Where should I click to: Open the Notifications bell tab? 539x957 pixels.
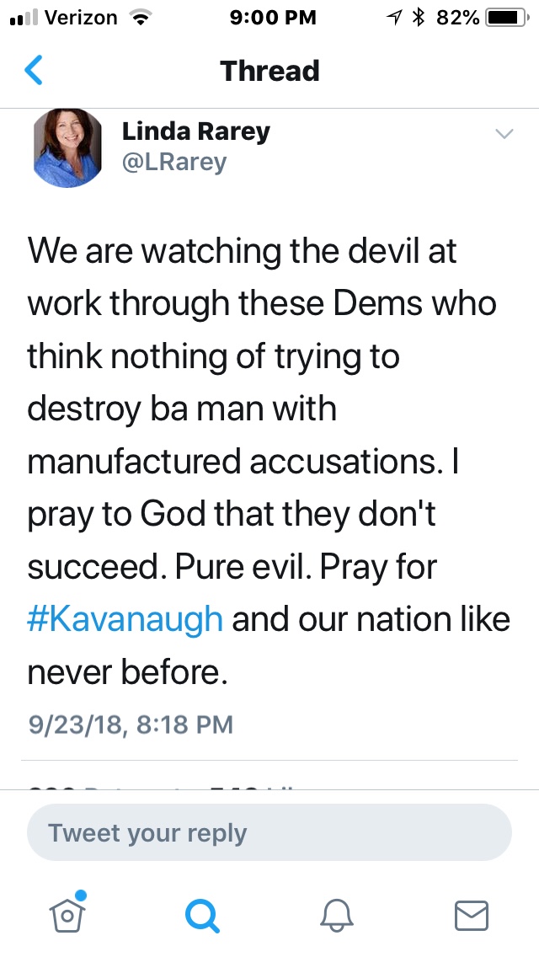(x=337, y=914)
